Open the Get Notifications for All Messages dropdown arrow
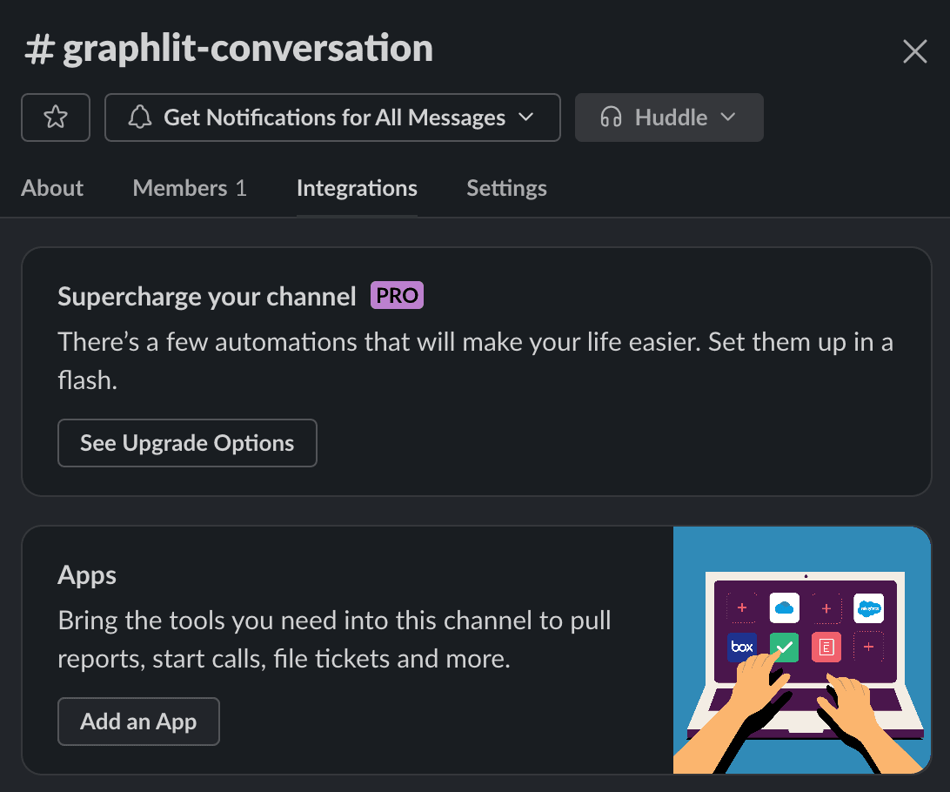950x792 pixels. pyautogui.click(x=525, y=117)
